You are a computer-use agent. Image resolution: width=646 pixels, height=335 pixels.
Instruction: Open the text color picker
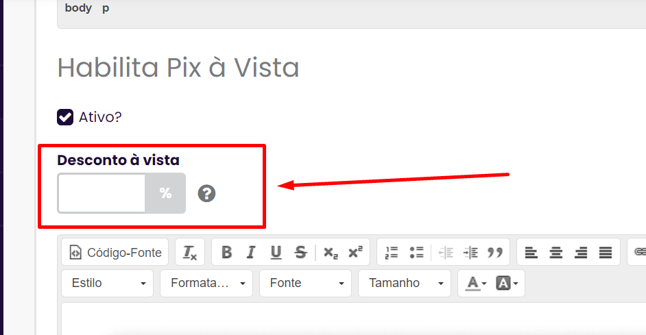pos(476,283)
